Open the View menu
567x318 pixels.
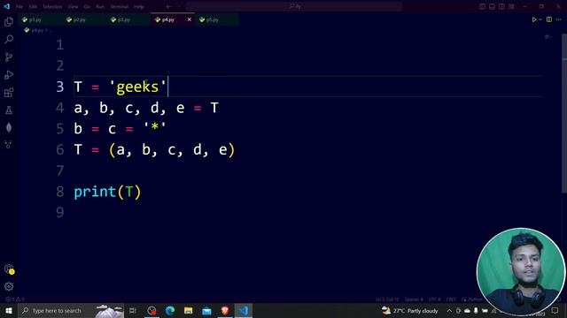click(x=73, y=6)
